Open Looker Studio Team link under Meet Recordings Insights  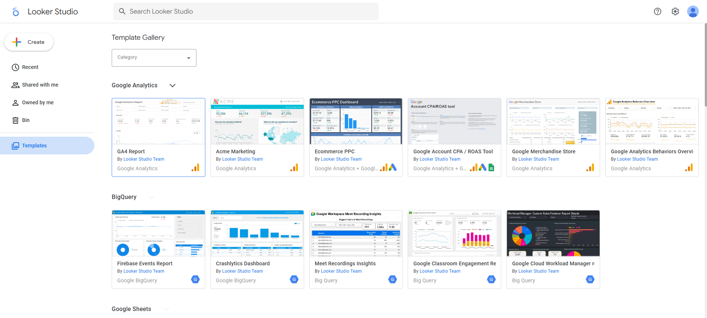[341, 271]
